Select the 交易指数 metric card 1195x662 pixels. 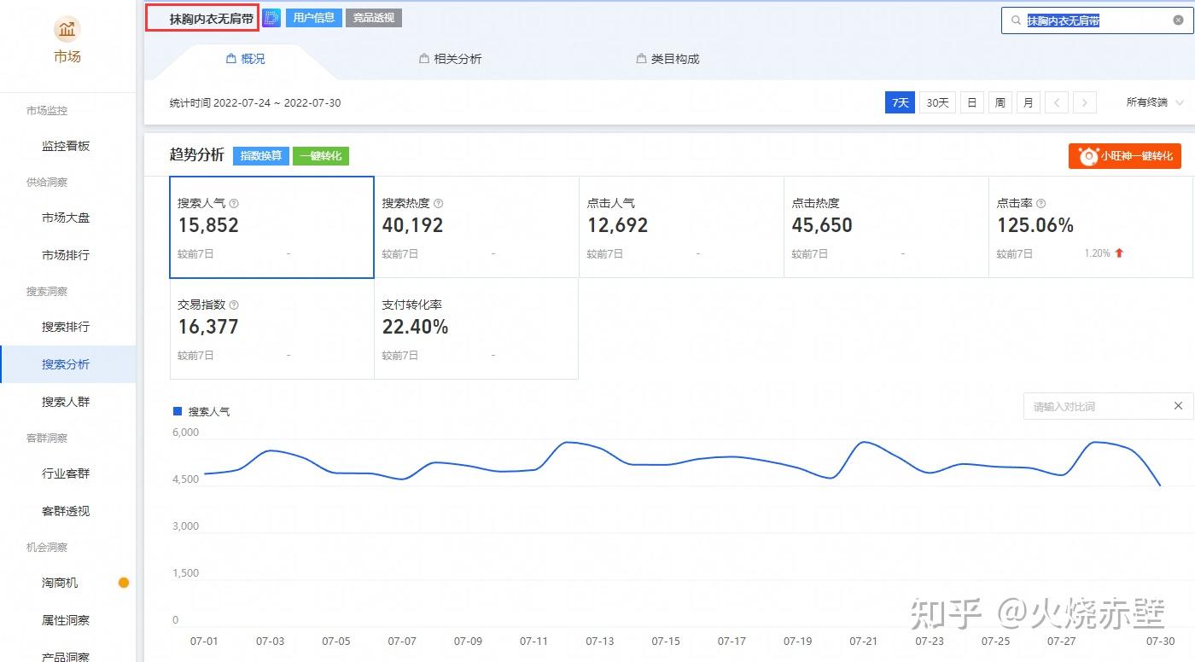[271, 328]
